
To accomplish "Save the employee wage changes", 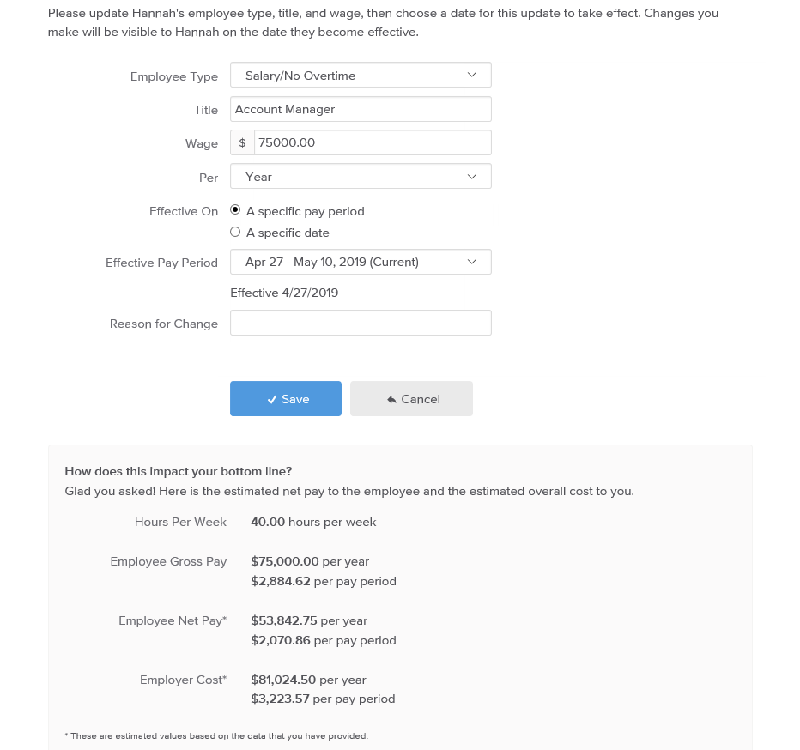I will point(286,398).
